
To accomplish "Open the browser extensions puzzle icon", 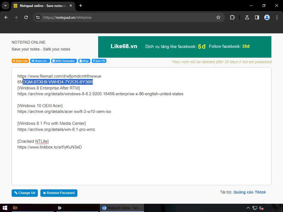I will [232, 17].
